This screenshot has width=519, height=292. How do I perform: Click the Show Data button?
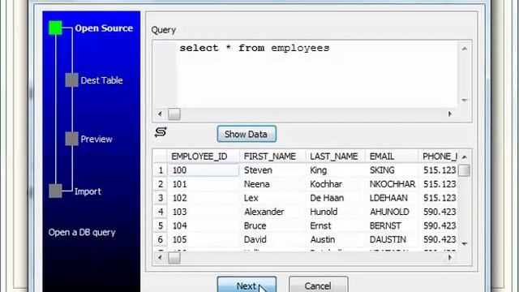click(x=247, y=134)
